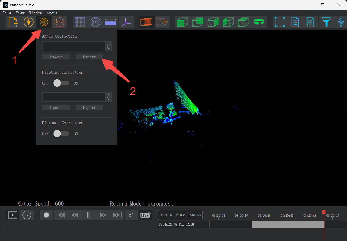This screenshot has width=347, height=241.
Task: Expand the Angle Correction file dropdown
Action: pos(108,47)
